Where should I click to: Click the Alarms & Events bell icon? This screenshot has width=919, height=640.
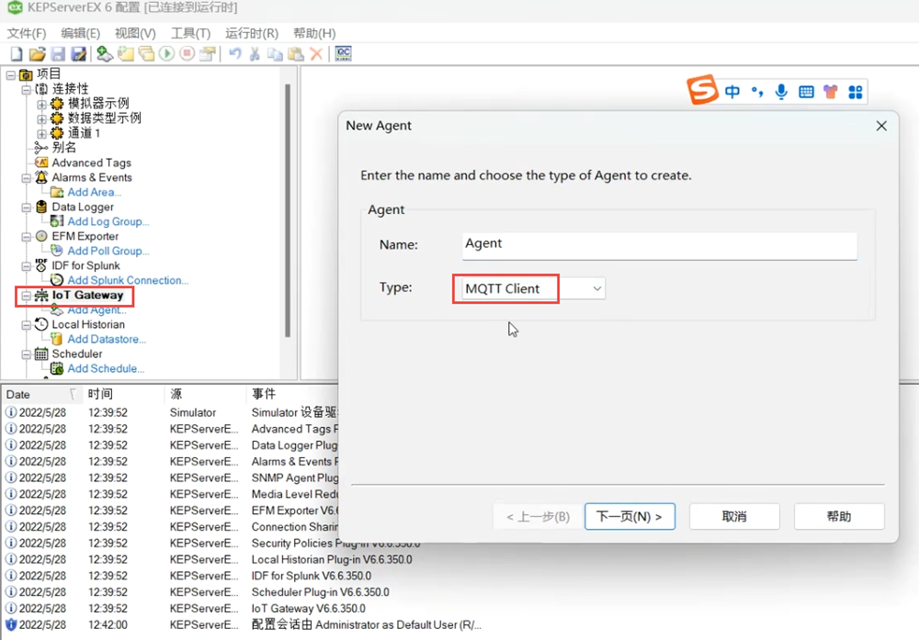pos(41,177)
